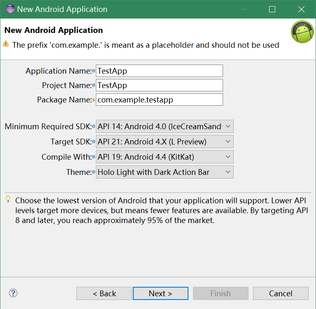This screenshot has height=309, width=316.
Task: Open the Minimum Required SDK dropdown
Action: coord(165,126)
